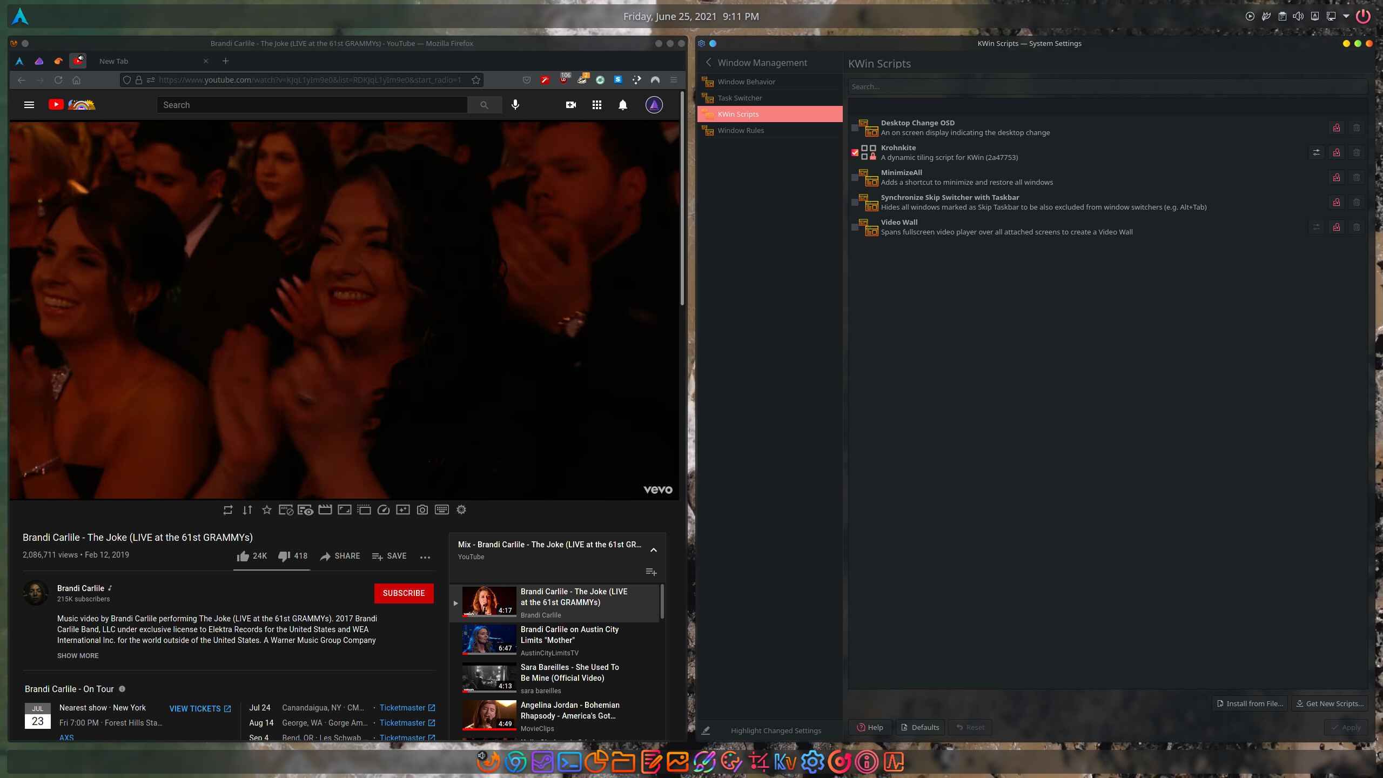This screenshot has width=1383, height=778.
Task: Select Window Rules in sidebar
Action: (x=770, y=130)
